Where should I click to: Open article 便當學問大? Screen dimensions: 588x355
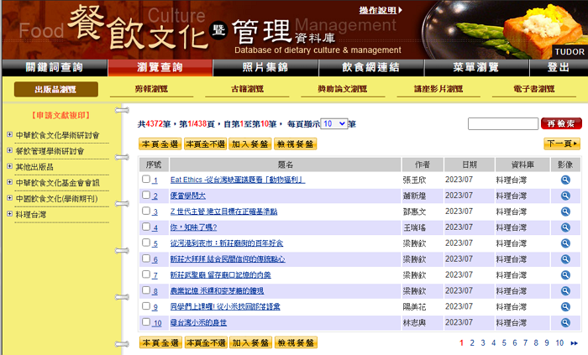(x=188, y=196)
